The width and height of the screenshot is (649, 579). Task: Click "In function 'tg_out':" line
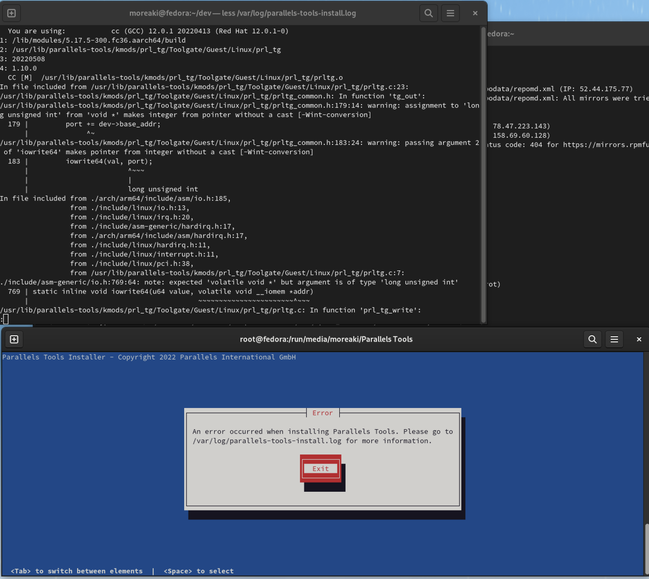tap(213, 96)
